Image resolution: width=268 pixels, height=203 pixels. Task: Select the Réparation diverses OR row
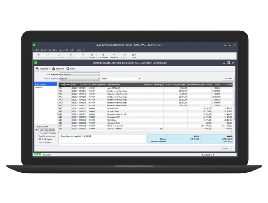click(x=146, y=114)
